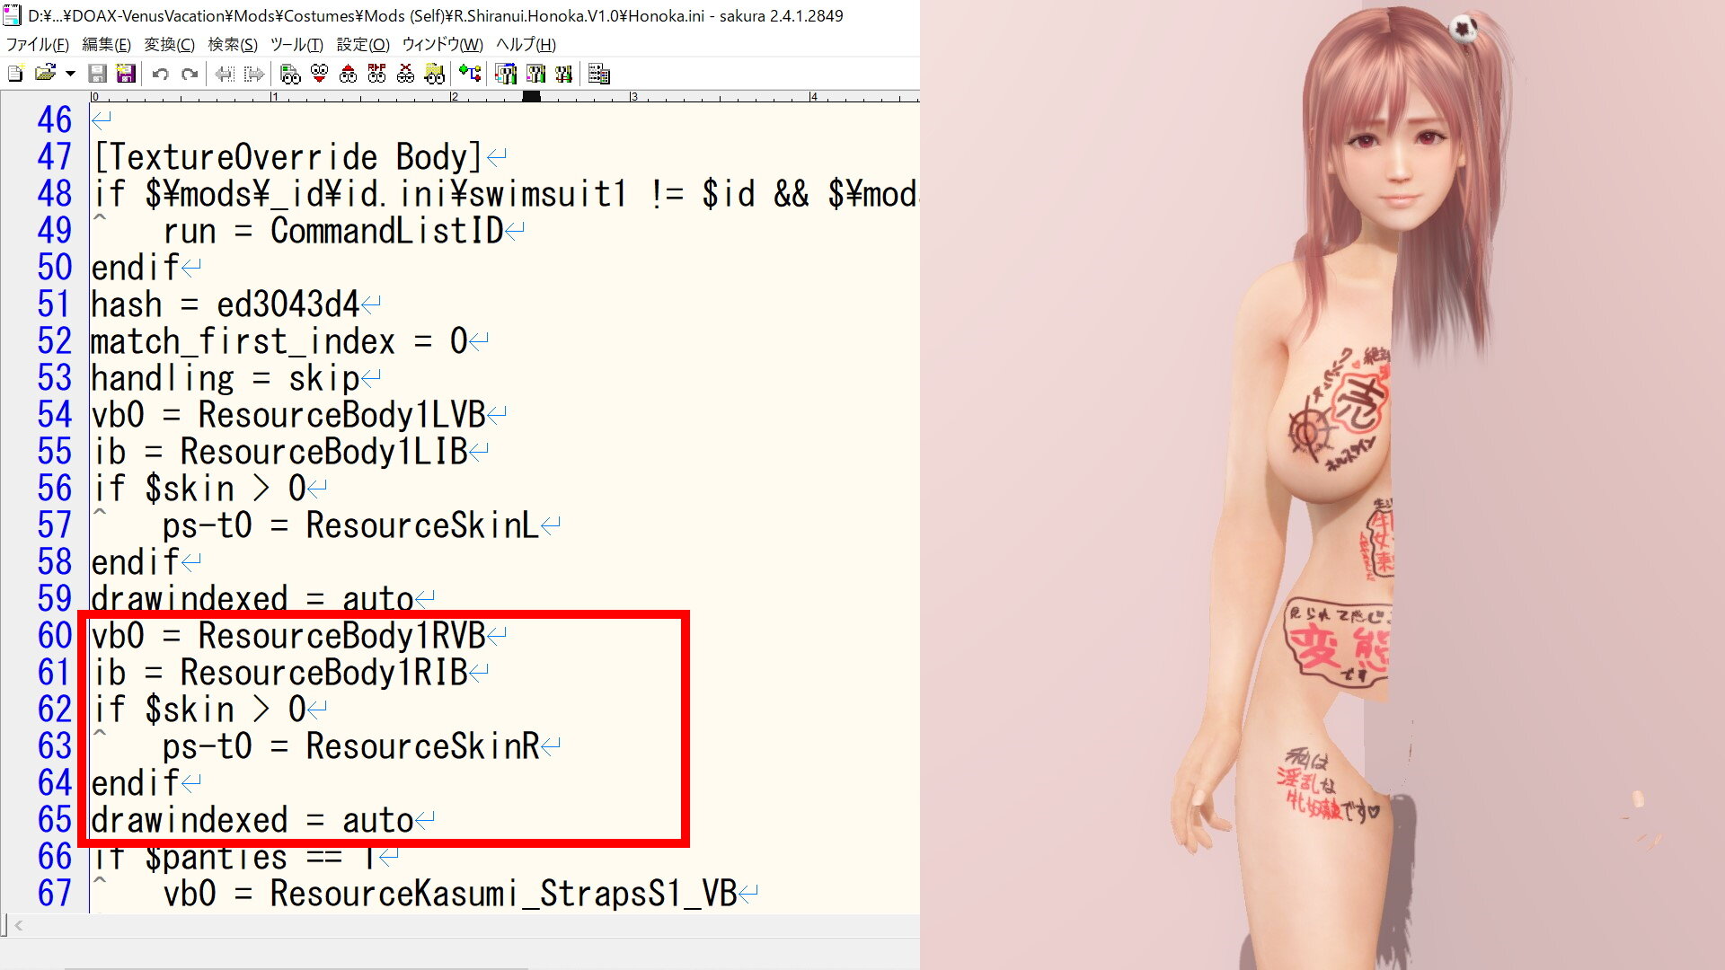Click the 'vb0 = ResourceKasumi_StrapsS1_VB' line
1725x970 pixels.
coord(449,894)
